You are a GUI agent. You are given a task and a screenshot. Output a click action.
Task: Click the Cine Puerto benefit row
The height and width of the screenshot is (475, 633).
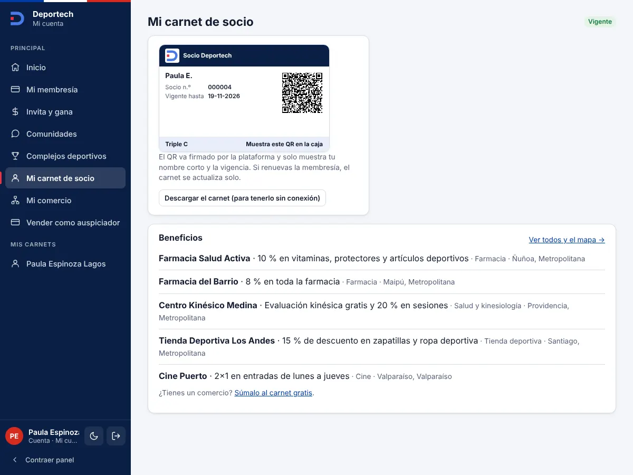click(x=382, y=376)
